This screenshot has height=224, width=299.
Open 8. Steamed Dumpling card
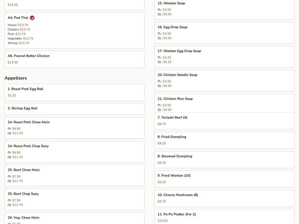pos(224,159)
